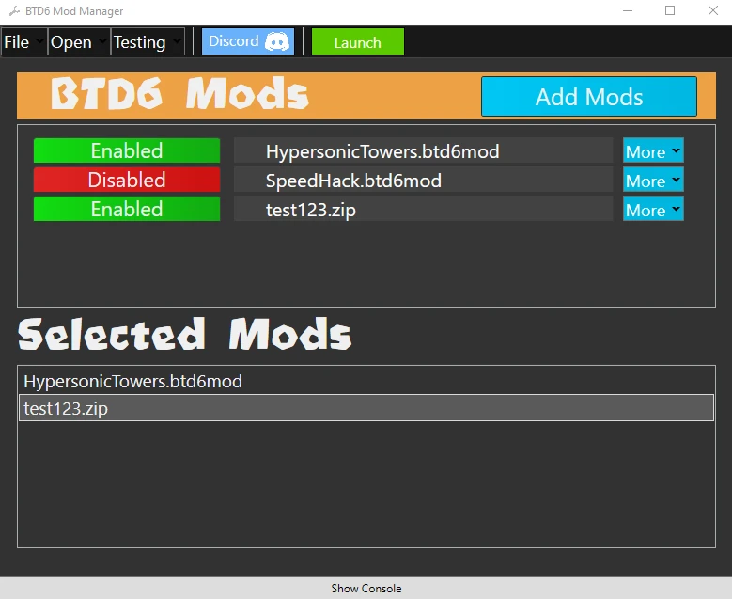The width and height of the screenshot is (732, 599).
Task: Toggle Disabled state for SpeedHack.btd6mod
Action: (x=127, y=180)
